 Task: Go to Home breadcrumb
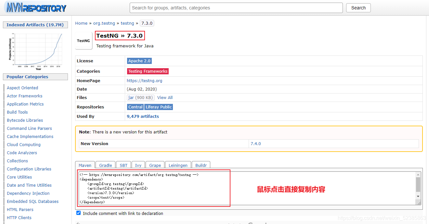point(81,23)
